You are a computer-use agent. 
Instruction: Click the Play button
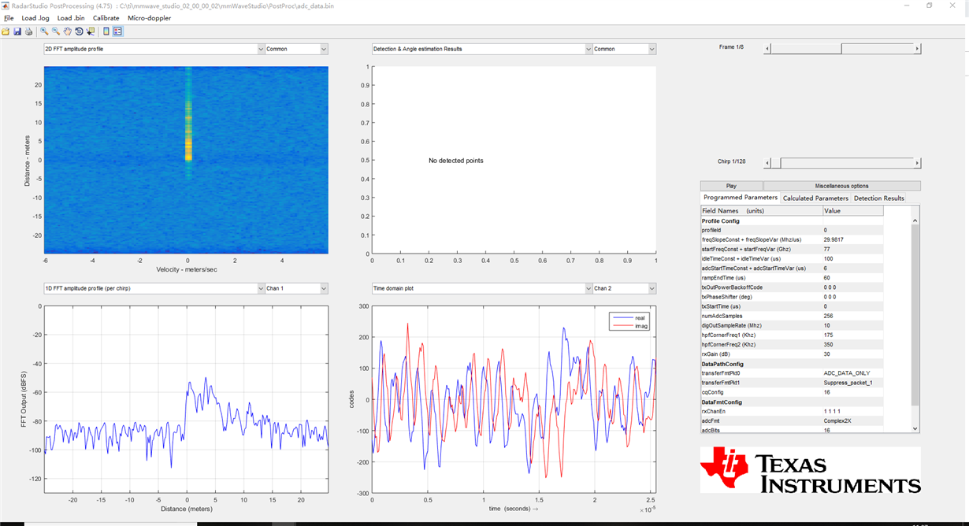(731, 186)
